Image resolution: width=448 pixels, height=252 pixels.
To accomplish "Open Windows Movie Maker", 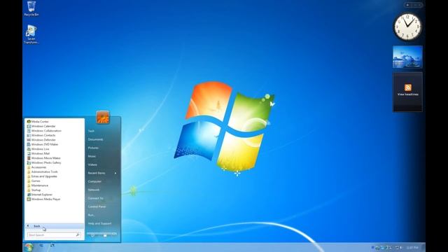I will 43,158.
